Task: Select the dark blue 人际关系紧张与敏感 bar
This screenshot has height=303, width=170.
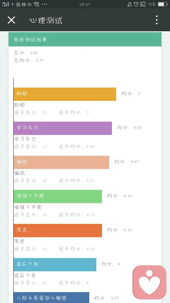Action: pos(51,298)
